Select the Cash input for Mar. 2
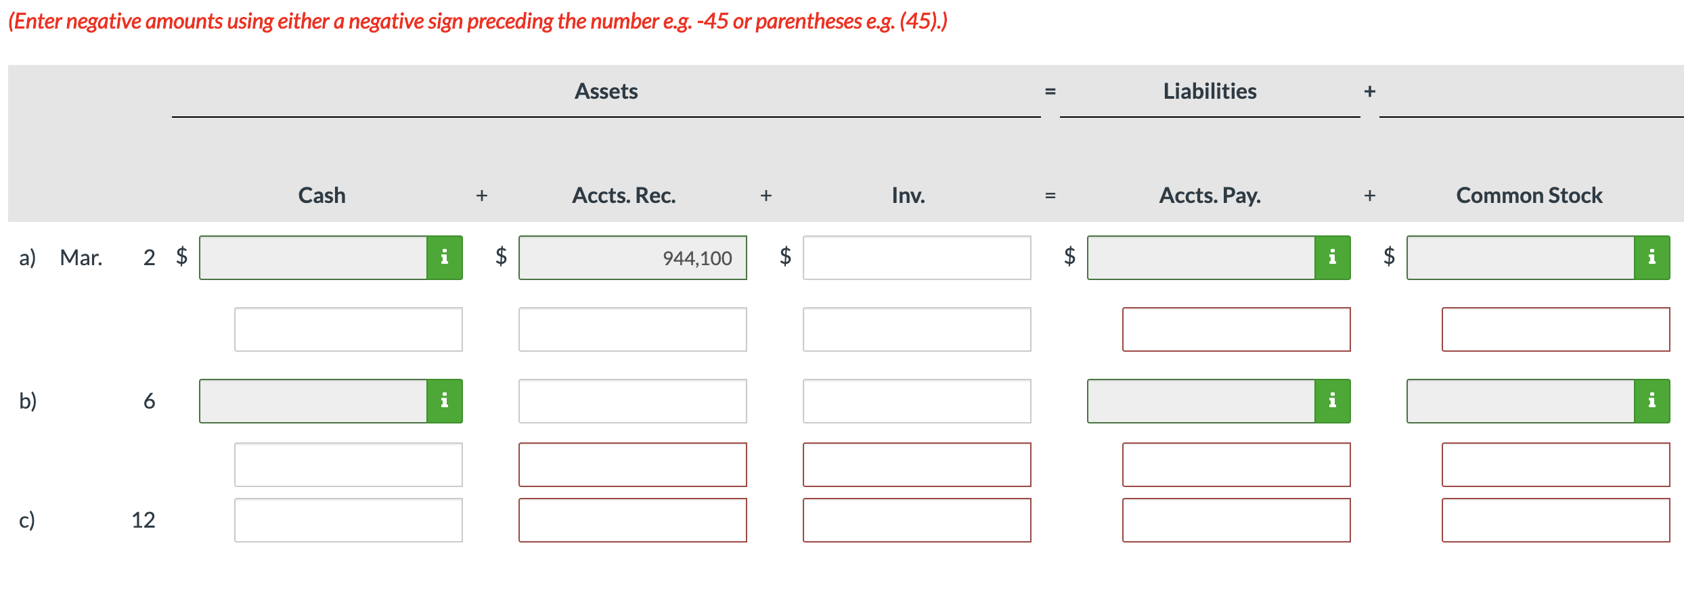This screenshot has height=598, width=1684. point(313,258)
